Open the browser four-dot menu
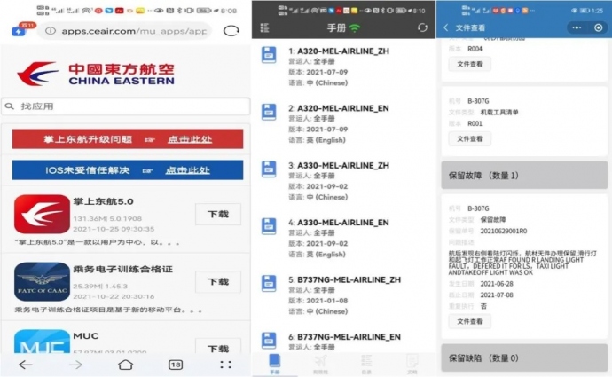The image size is (612, 377). 225,365
